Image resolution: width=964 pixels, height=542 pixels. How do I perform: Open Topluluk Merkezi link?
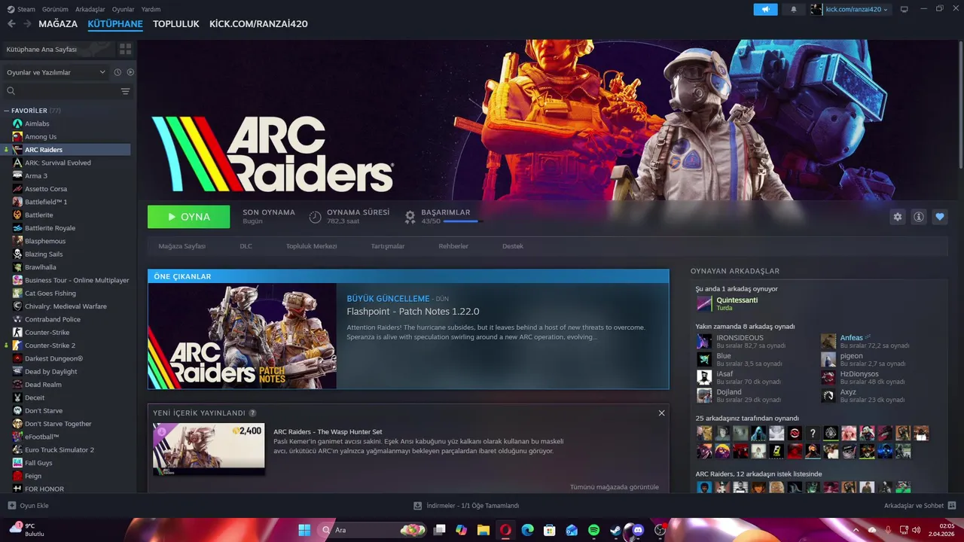click(x=311, y=246)
